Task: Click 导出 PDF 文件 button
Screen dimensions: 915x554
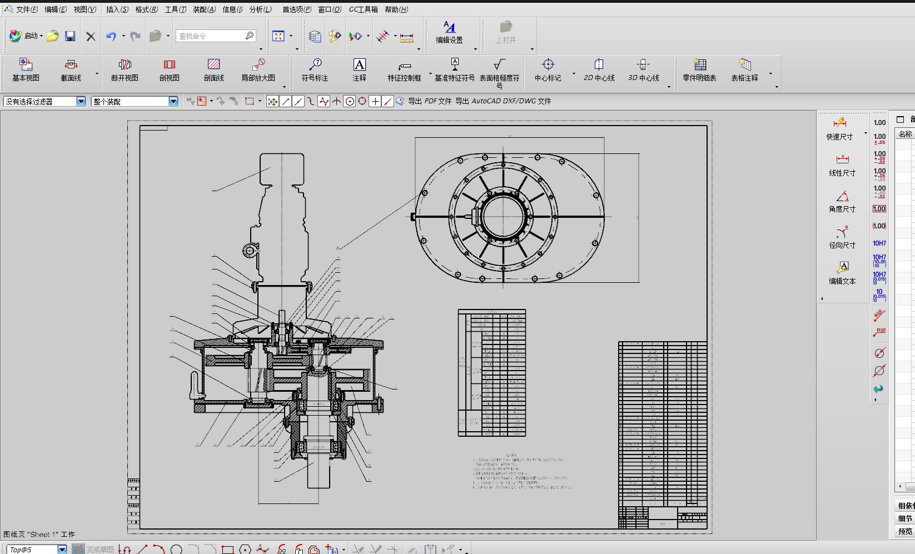Action: (x=429, y=101)
